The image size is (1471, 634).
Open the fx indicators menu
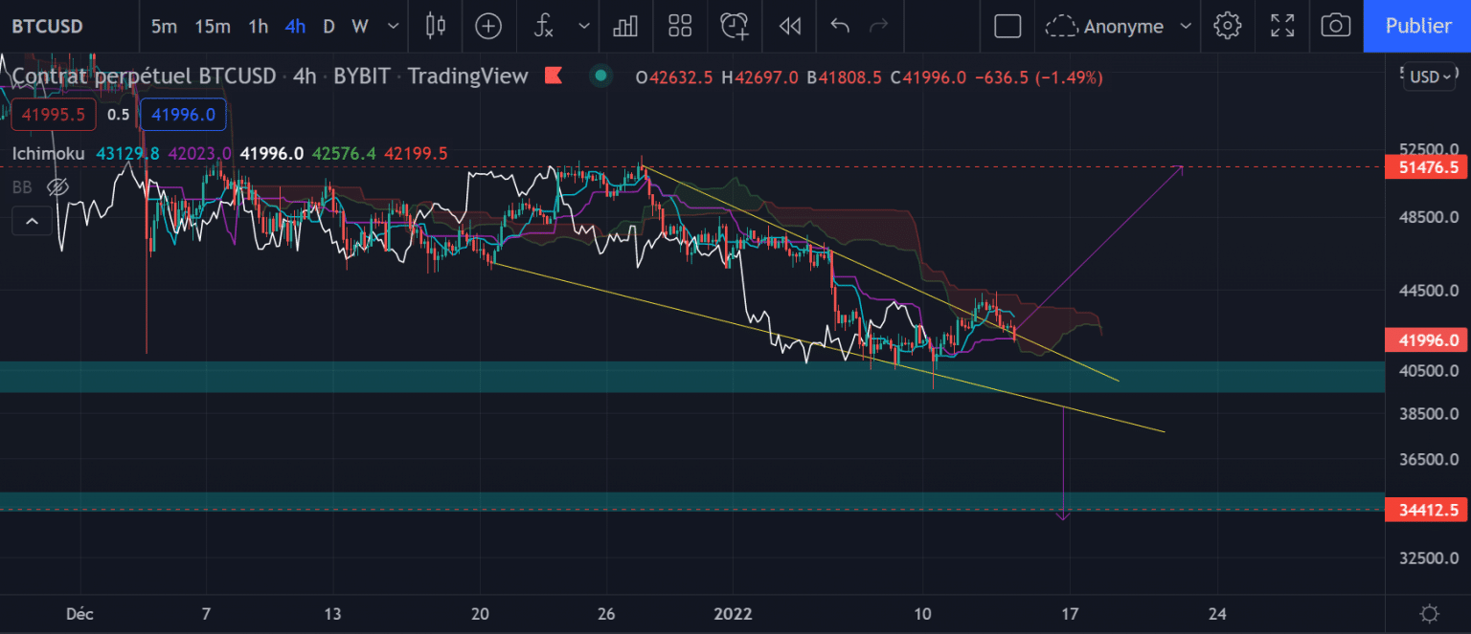pos(544,26)
